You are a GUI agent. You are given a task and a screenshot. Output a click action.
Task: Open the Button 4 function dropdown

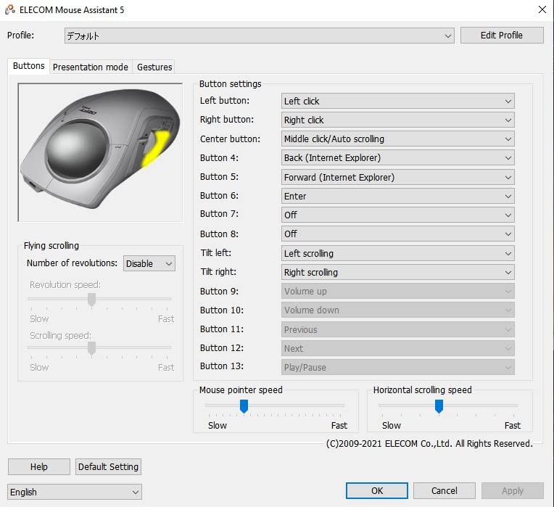coord(398,158)
